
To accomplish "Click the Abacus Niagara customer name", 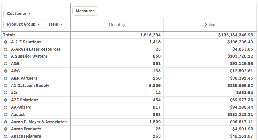I will pos(26,136).
